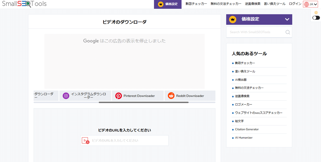
Task: Open the 逆画像検索 tool link
Action: pos(253,4)
